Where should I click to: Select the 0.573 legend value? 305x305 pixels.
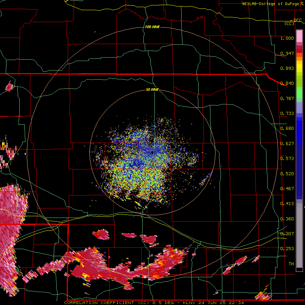point(287,159)
